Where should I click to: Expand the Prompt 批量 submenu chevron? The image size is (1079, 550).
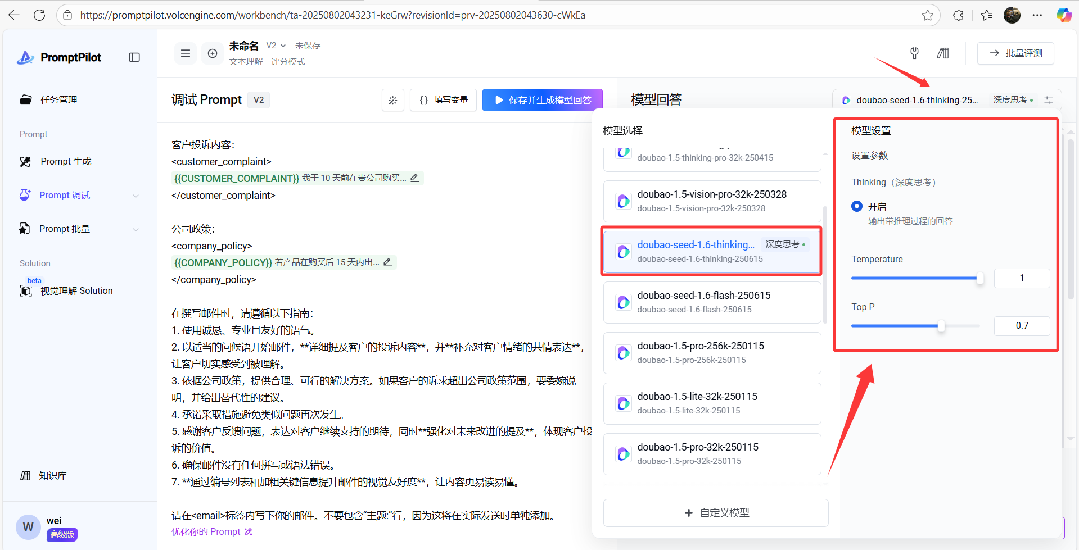click(136, 229)
